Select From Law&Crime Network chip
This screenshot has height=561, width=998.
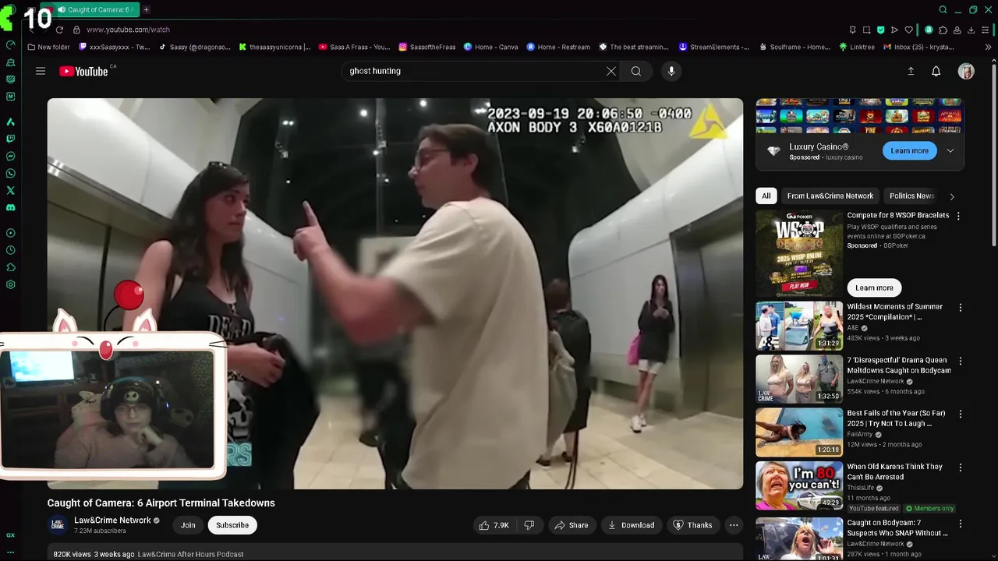click(830, 196)
